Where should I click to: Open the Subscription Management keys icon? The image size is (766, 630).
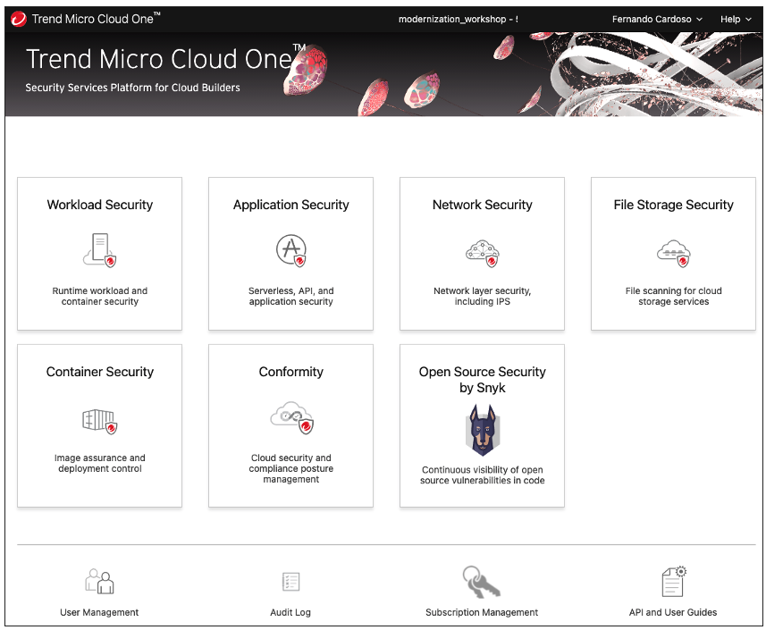pos(481,582)
